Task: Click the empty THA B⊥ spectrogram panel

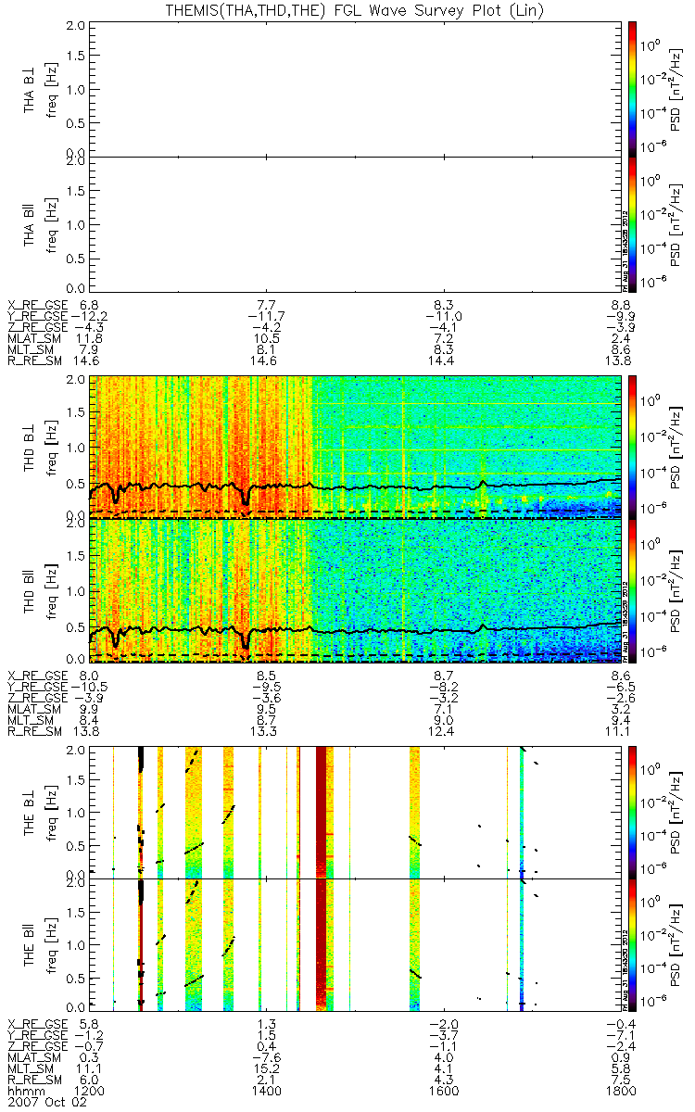Action: [353, 88]
